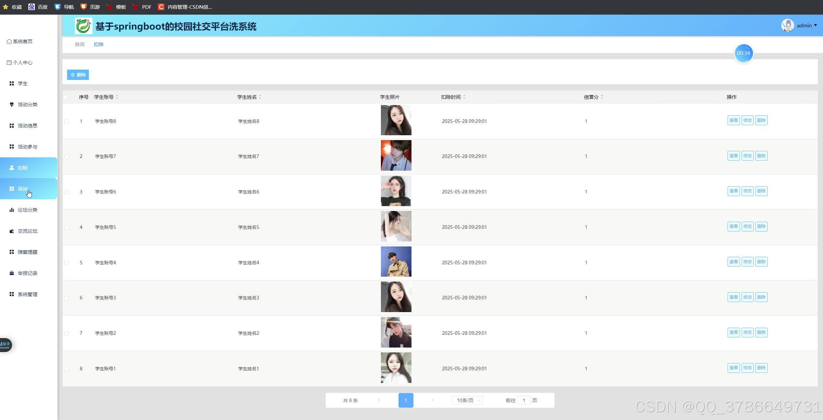Sort by 扣除时间 column arrows

click(464, 97)
